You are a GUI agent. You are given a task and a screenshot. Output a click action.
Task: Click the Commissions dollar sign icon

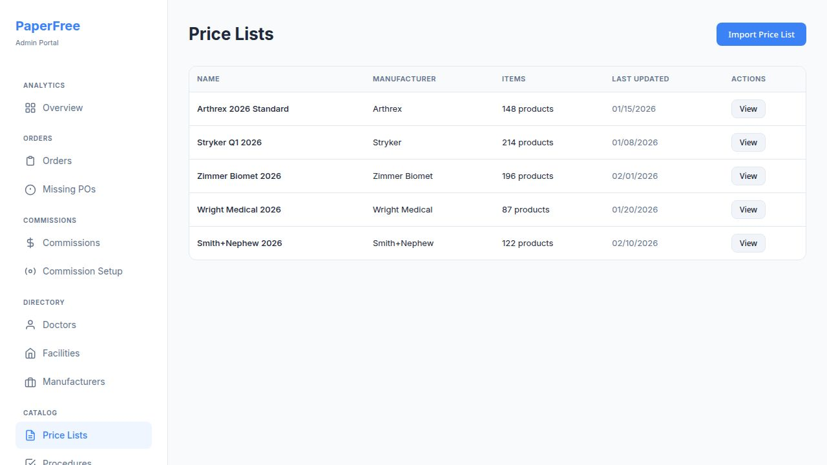coord(30,243)
